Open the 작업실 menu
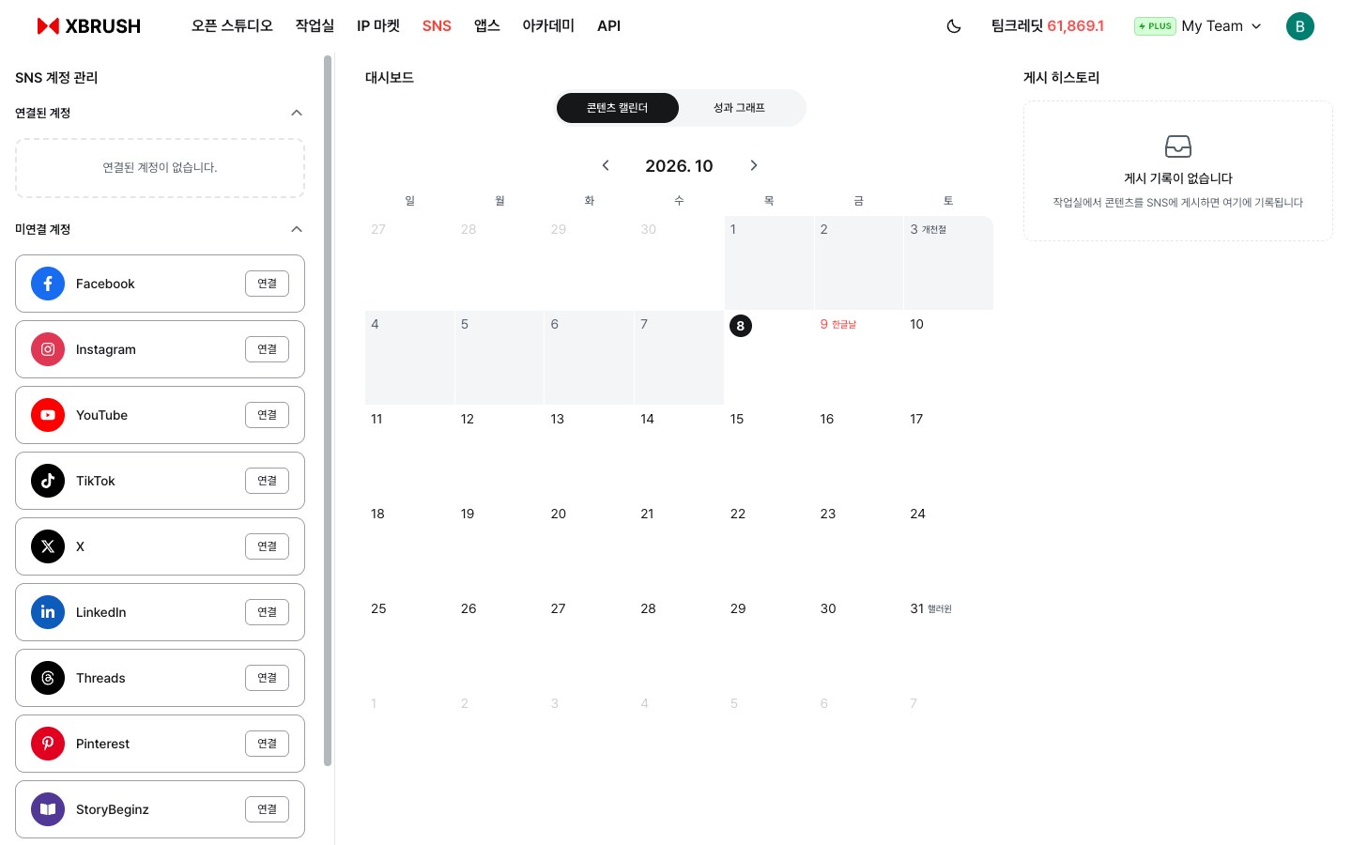 [x=315, y=26]
